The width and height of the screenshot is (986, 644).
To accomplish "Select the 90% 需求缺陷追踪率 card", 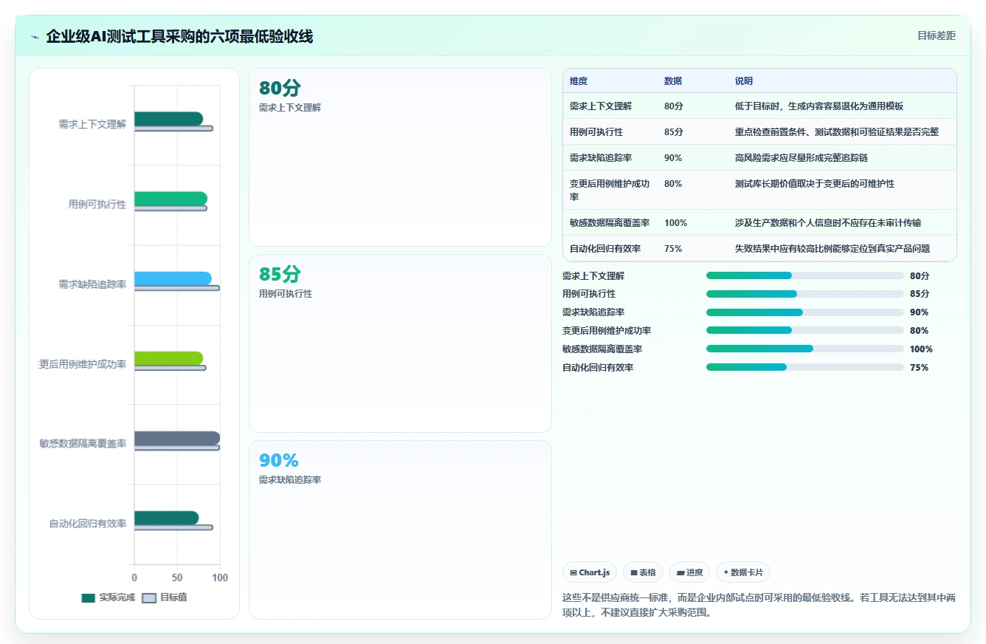I will coord(400,530).
